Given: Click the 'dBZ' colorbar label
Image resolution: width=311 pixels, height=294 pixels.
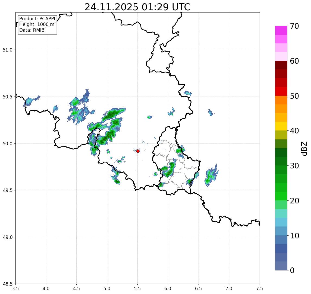Looking at the screenshot, I should [x=304, y=148].
